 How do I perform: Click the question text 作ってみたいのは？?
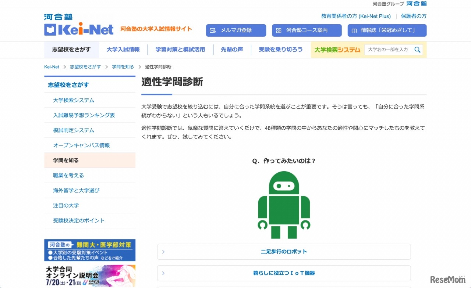(x=284, y=161)
